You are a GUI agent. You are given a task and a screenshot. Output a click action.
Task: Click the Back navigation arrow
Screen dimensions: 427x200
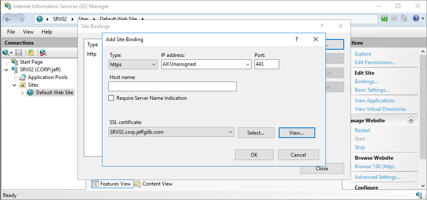[x=8, y=19]
